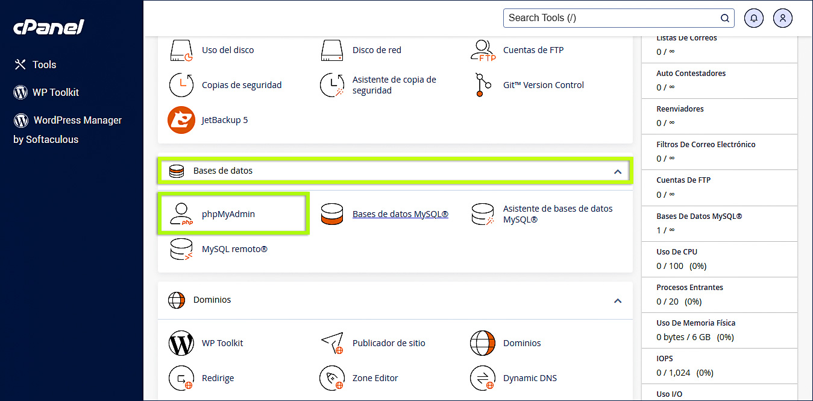Collapse the Dominios section chevron

pos(617,300)
